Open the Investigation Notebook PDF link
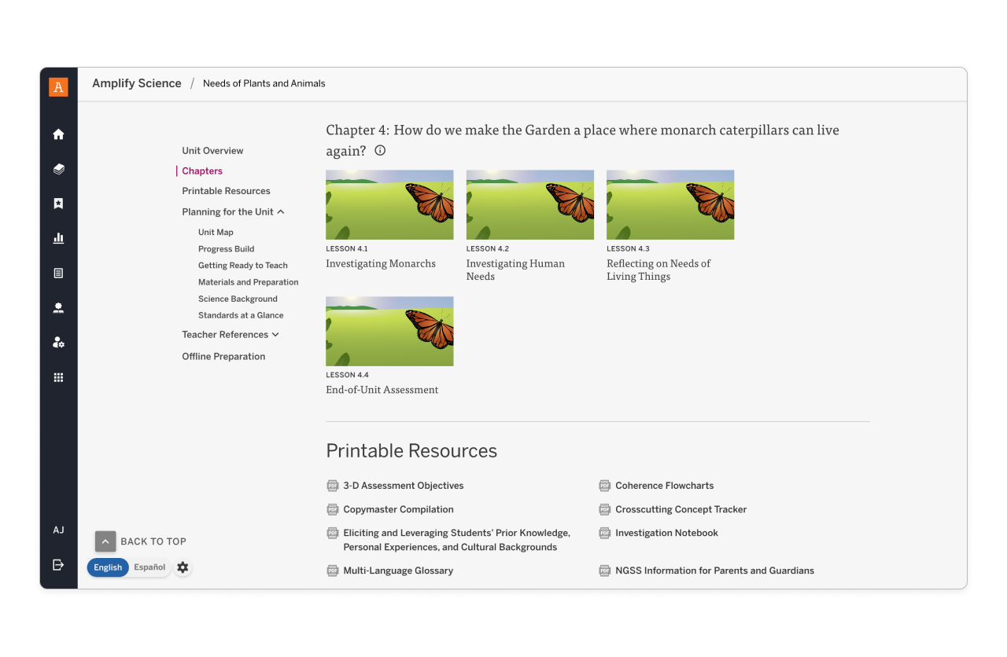Viewport: 1007px width, 657px height. point(666,533)
